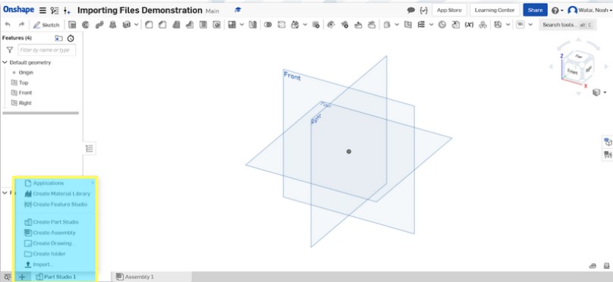Select the Front plane in feature tree

click(21, 93)
